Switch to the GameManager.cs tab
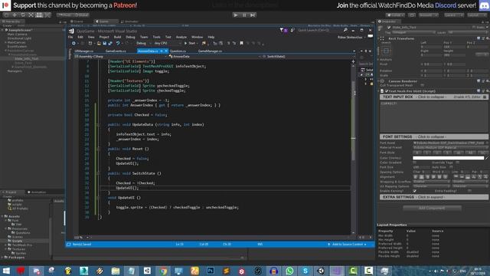This screenshot has width=490, height=276. pyautogui.click(x=210, y=51)
